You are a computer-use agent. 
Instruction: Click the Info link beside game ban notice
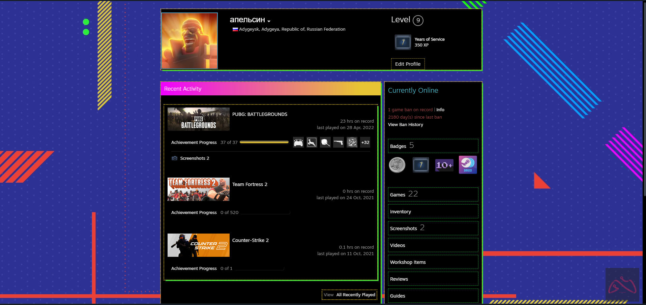point(440,110)
